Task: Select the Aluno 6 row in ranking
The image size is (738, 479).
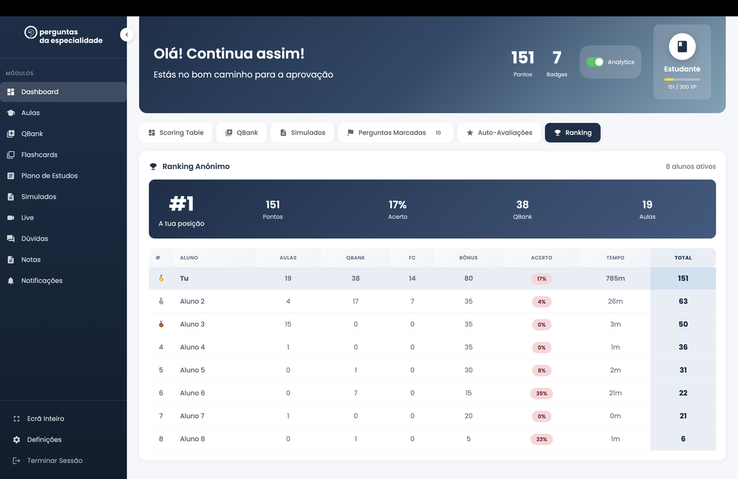Action: coord(192,394)
